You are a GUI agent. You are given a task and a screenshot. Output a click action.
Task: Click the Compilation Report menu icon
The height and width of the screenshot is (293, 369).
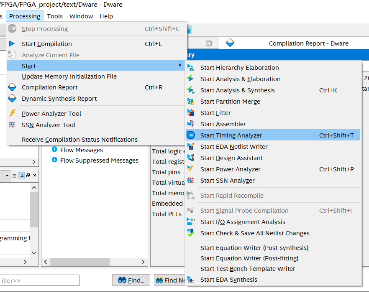(12, 87)
